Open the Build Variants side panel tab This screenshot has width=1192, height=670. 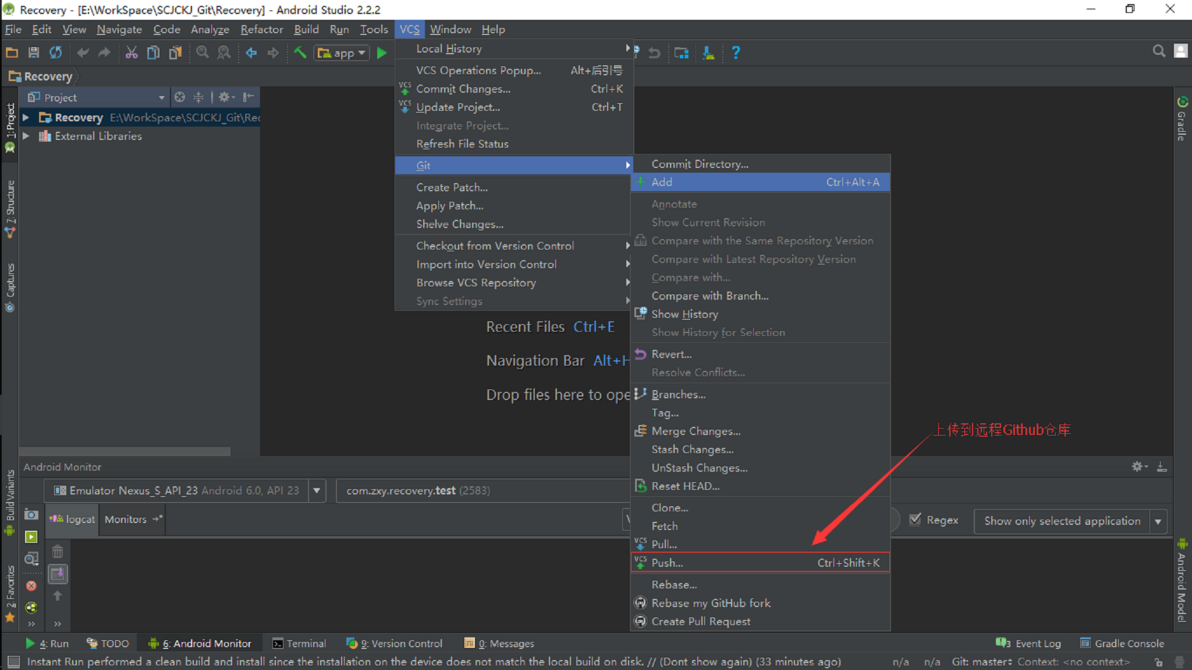pos(10,502)
